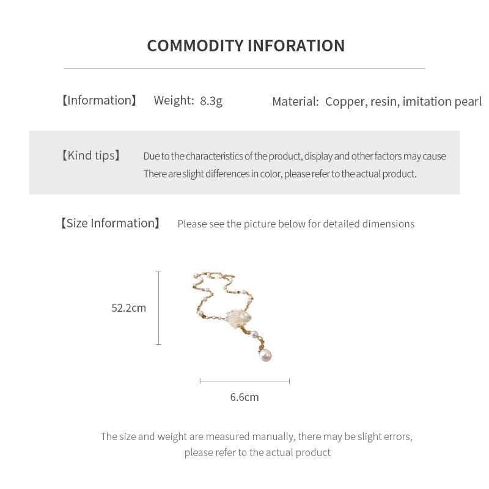Click the "slight differences in color" sentence
This screenshot has height=489, width=489.
pos(280,174)
